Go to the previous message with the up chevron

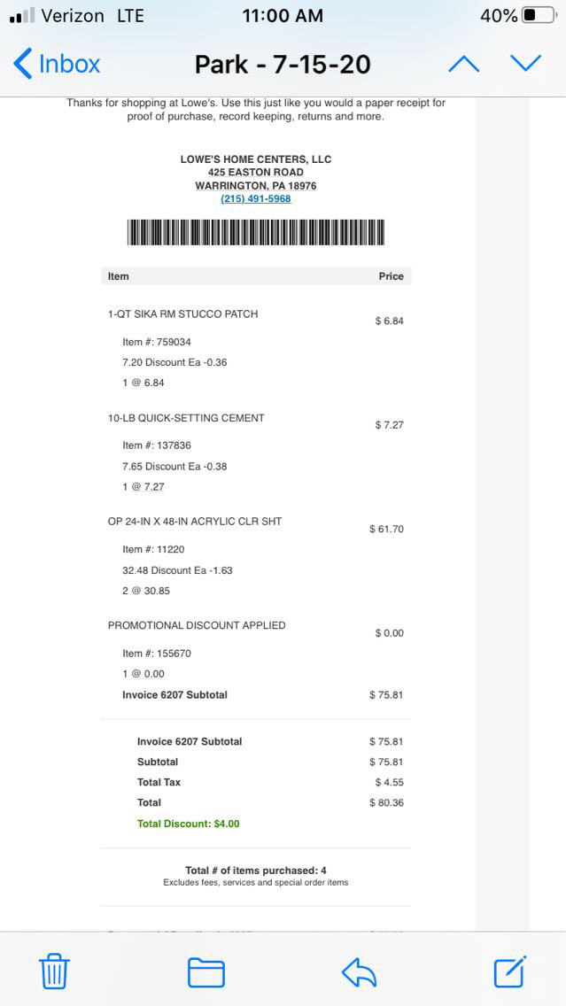pyautogui.click(x=463, y=64)
